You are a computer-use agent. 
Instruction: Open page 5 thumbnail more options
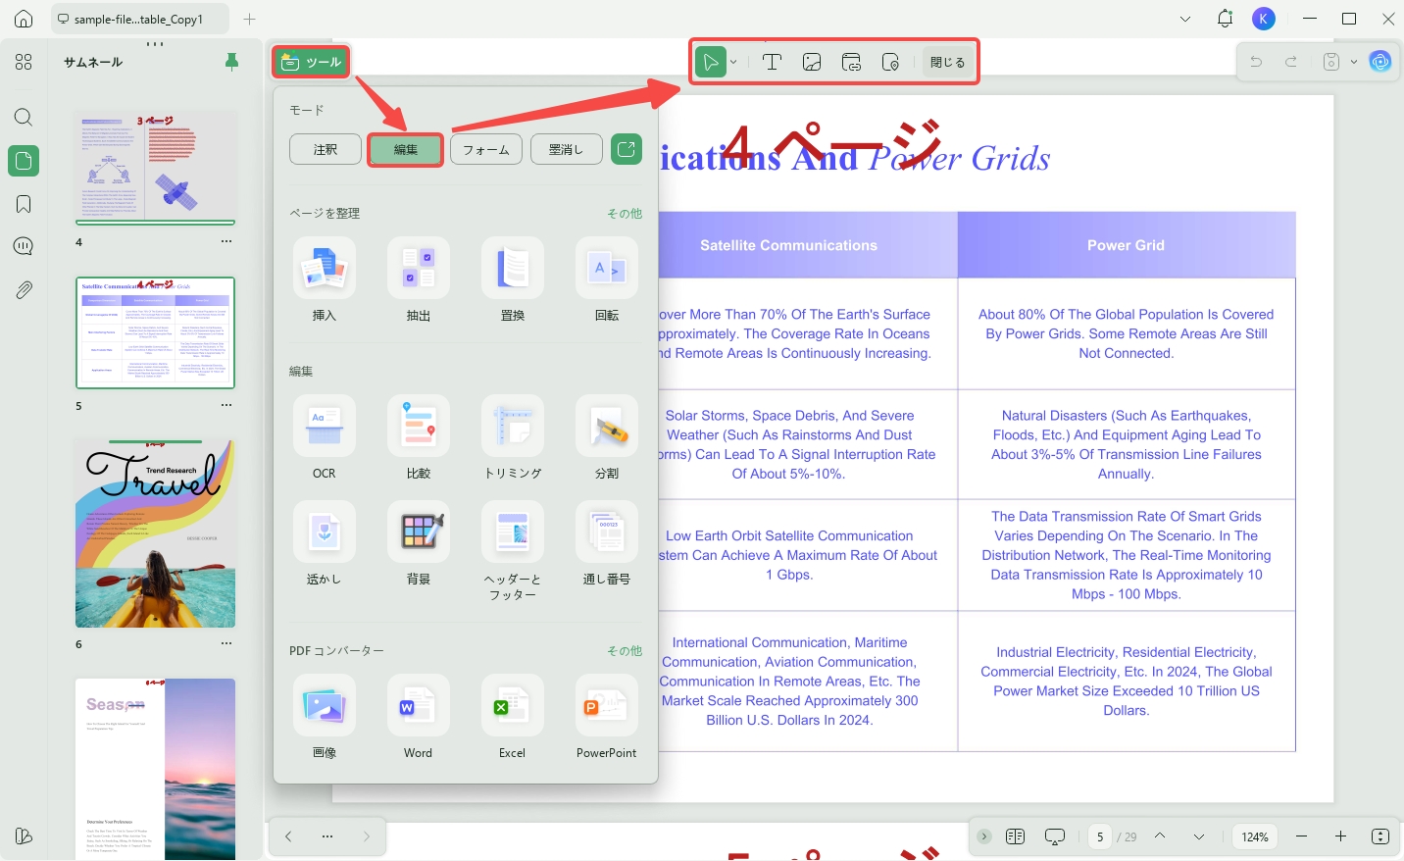point(226,405)
